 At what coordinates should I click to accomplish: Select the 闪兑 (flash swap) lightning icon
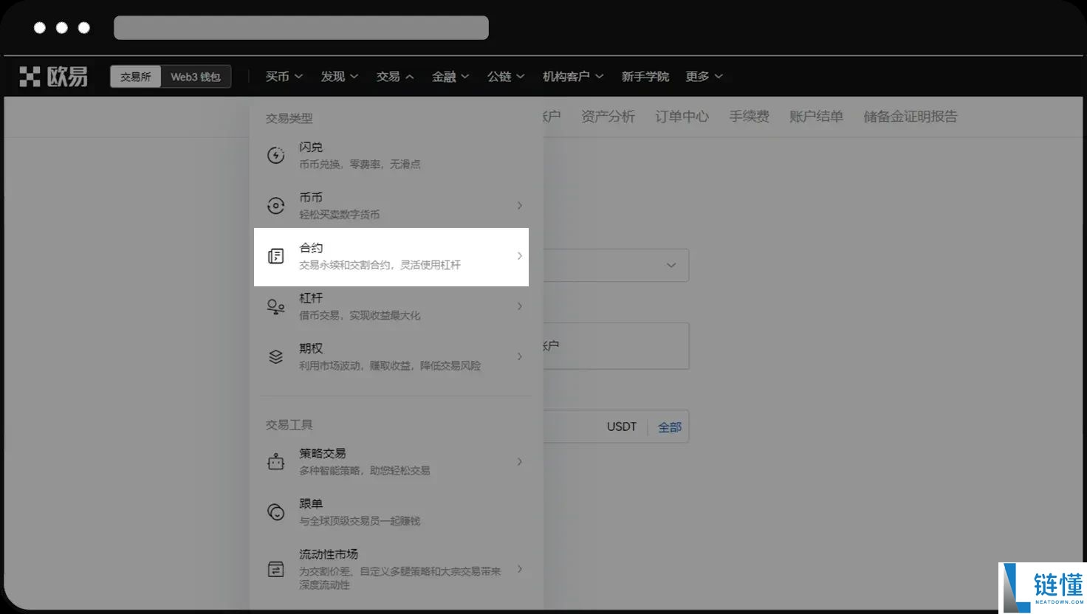click(x=275, y=155)
